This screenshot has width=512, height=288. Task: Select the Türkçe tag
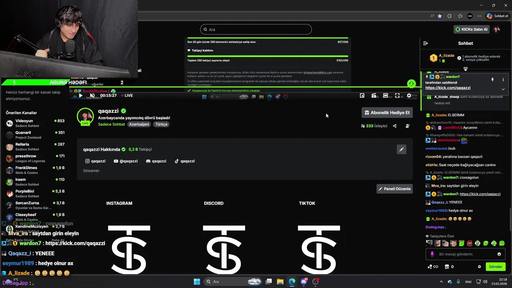(161, 124)
